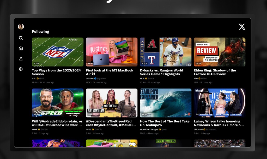The image size is (267, 159).
Task: Click the "2.6M · 1 day ago" stats
Action: point(202,133)
